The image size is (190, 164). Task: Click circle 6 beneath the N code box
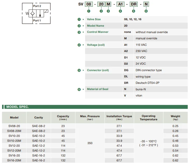[146, 11]
